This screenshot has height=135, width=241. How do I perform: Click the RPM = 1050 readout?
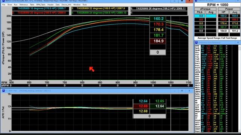point(218,5)
